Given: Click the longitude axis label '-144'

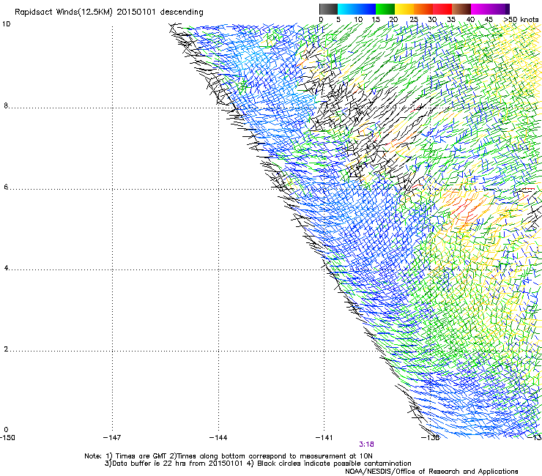Looking at the screenshot, I should point(218,438).
